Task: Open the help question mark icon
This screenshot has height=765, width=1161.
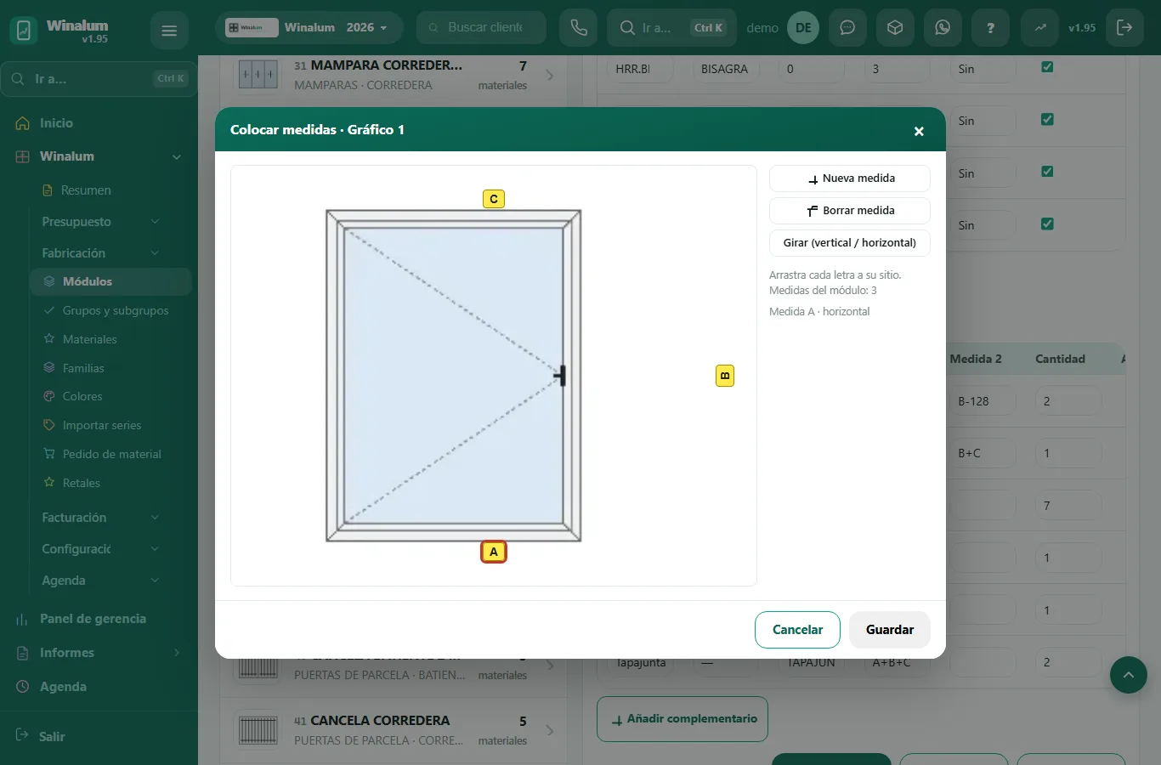Action: [x=990, y=28]
